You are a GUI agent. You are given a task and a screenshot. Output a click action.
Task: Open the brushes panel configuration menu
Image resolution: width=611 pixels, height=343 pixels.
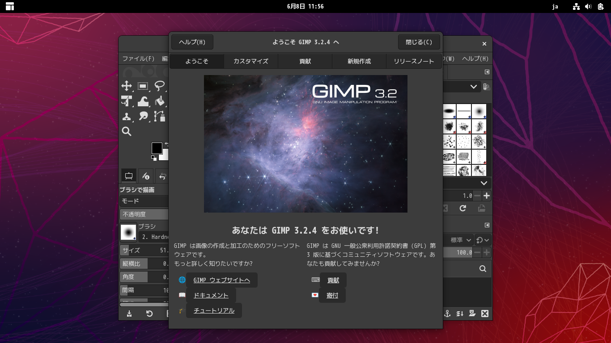[487, 72]
